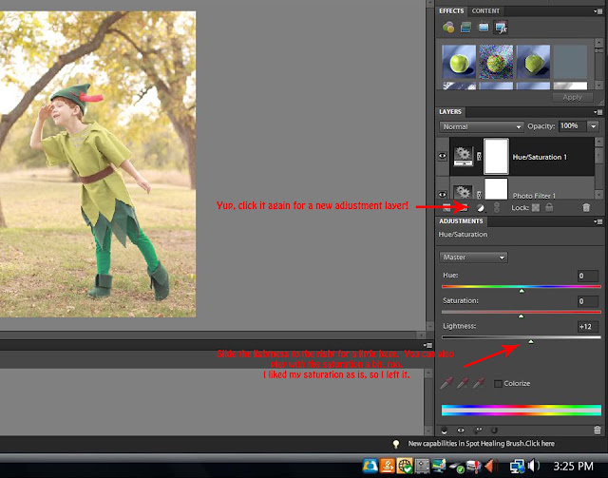The height and width of the screenshot is (478, 608).
Task: Toggle link icon on Hue/Saturation 1 layer
Action: point(479,157)
